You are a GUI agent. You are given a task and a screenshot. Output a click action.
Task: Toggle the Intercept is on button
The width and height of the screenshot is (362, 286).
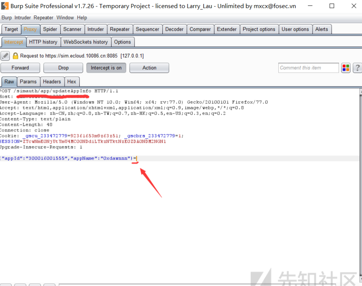(106, 68)
